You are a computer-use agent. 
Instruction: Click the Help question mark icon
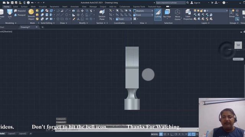click(224, 3)
